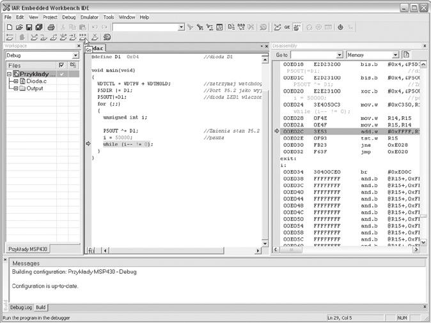Click the Step Into debug icon
The image size is (431, 323).
click(x=43, y=37)
